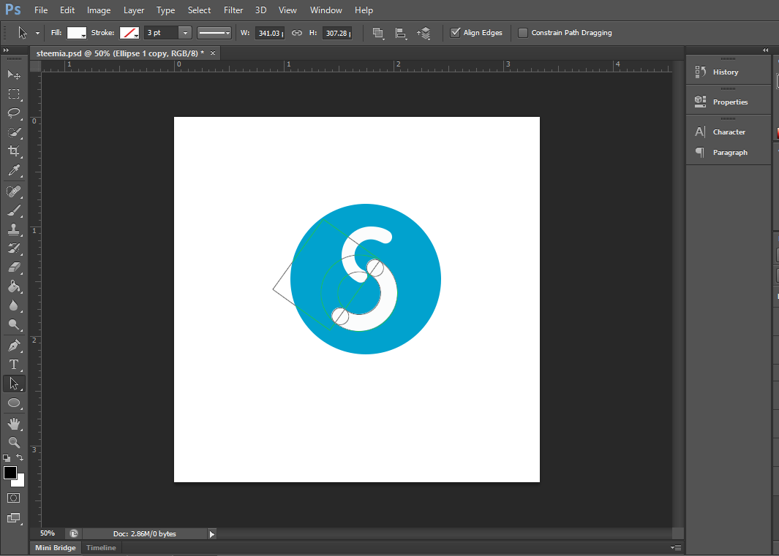Select the Zoom tool
779x556 pixels.
pyautogui.click(x=14, y=442)
